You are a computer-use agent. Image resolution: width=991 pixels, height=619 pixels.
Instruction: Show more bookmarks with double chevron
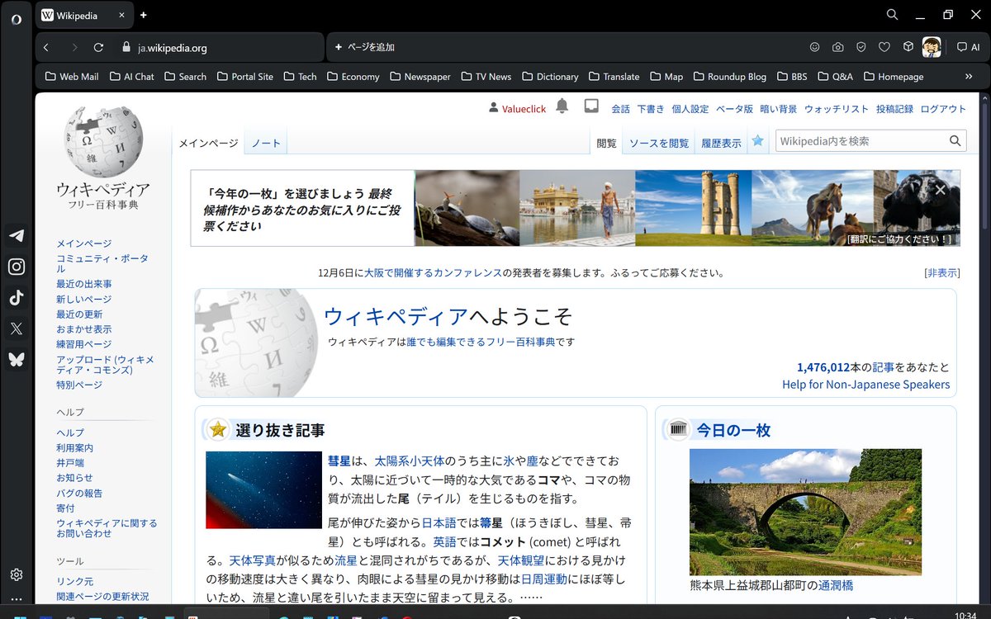969,76
